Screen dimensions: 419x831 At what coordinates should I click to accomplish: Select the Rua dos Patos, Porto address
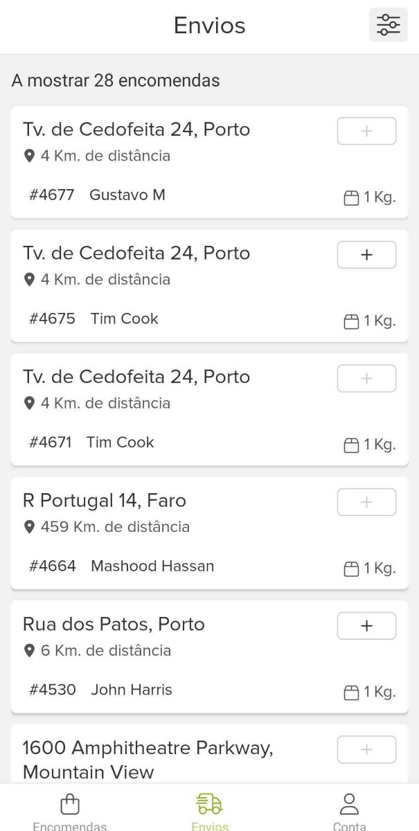click(x=114, y=624)
